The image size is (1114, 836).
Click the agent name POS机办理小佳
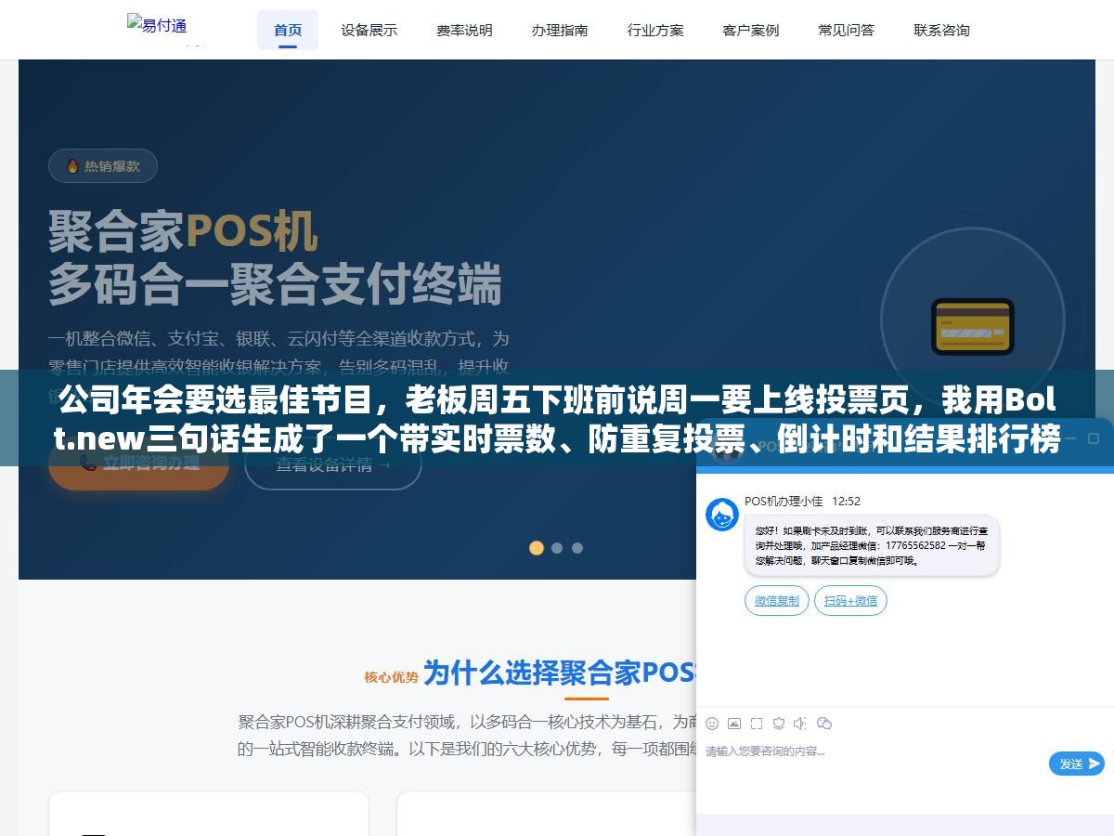(x=784, y=501)
